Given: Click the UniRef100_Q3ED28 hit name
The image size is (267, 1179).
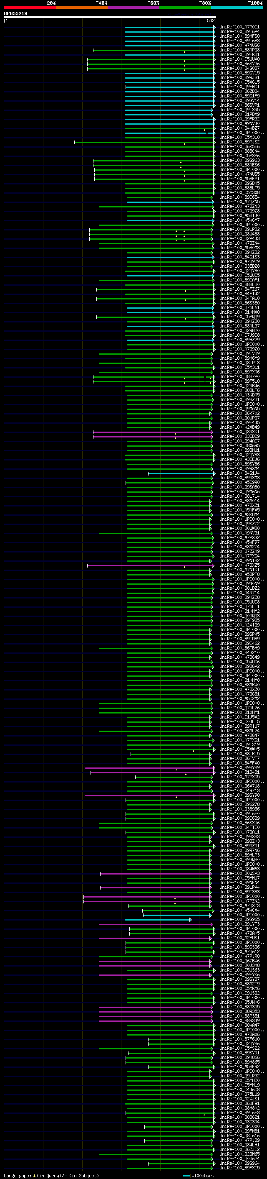Looking at the screenshot, I should (239, 266).
